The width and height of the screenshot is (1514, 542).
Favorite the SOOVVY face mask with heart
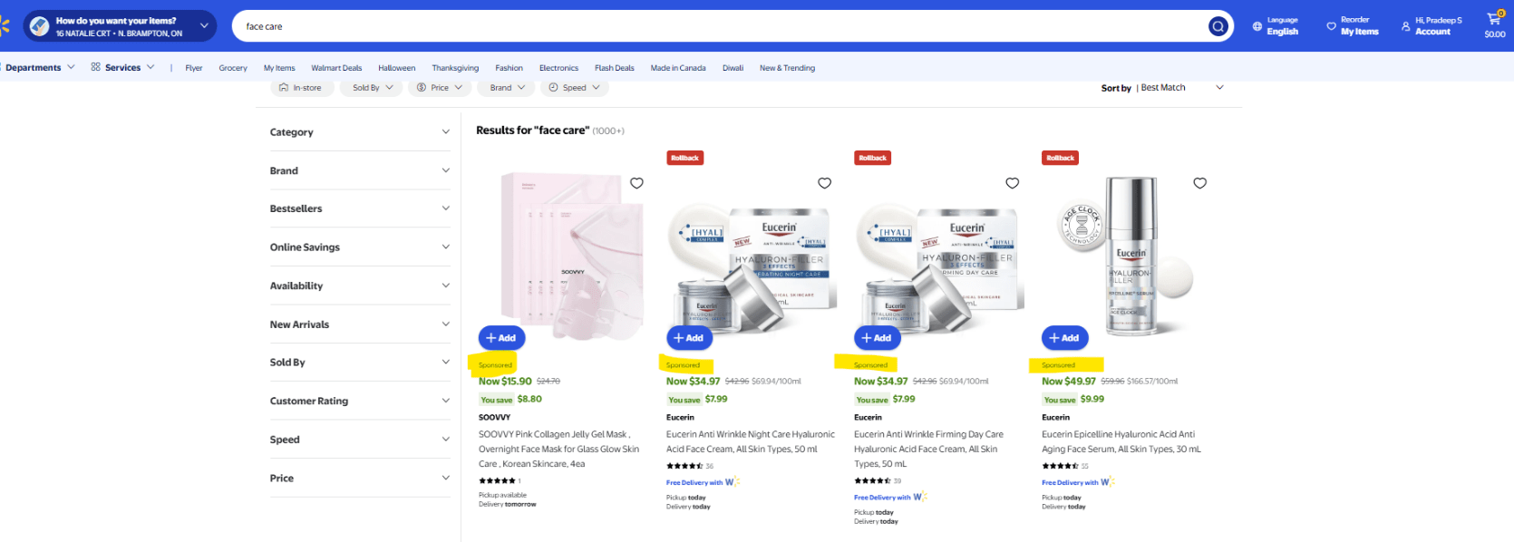coord(636,183)
